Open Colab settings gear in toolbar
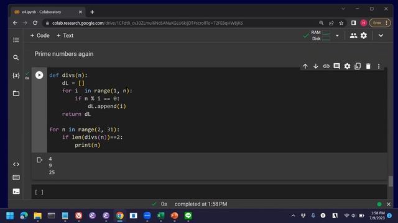398x223 pixels. pyautogui.click(x=364, y=36)
